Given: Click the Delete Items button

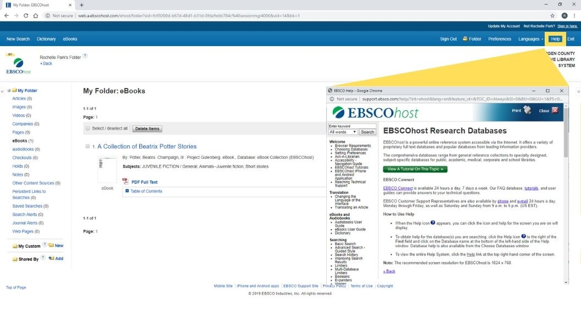Looking at the screenshot, I should coord(147,129).
